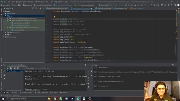This screenshot has height=101, width=180.
Task: Click the Make Project hammer icon
Action: click(x=75, y=5)
